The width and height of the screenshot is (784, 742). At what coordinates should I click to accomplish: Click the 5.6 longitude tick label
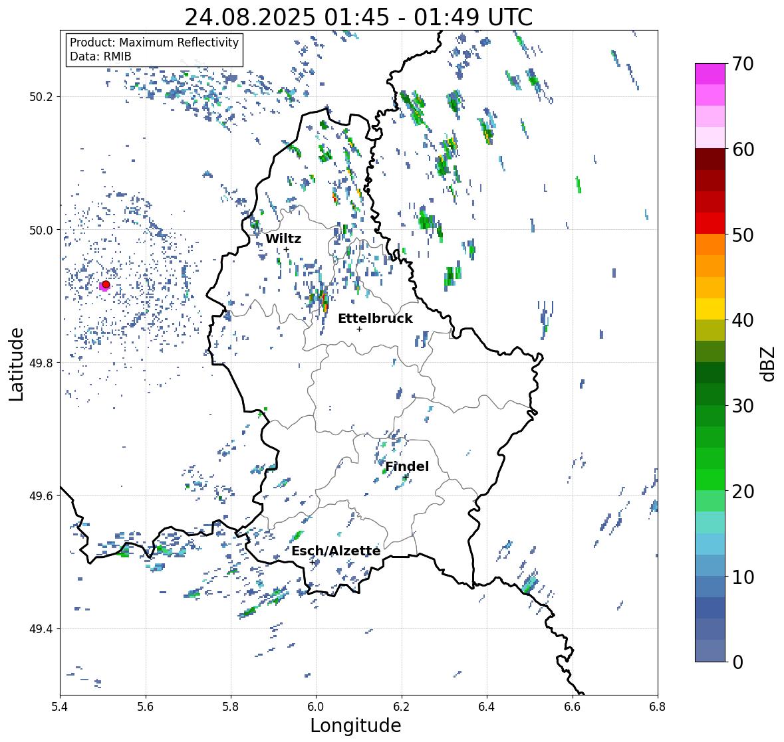[x=146, y=706]
